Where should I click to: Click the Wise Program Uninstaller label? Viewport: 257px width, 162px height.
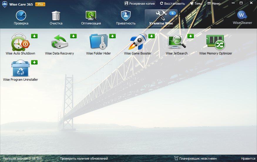(21, 80)
